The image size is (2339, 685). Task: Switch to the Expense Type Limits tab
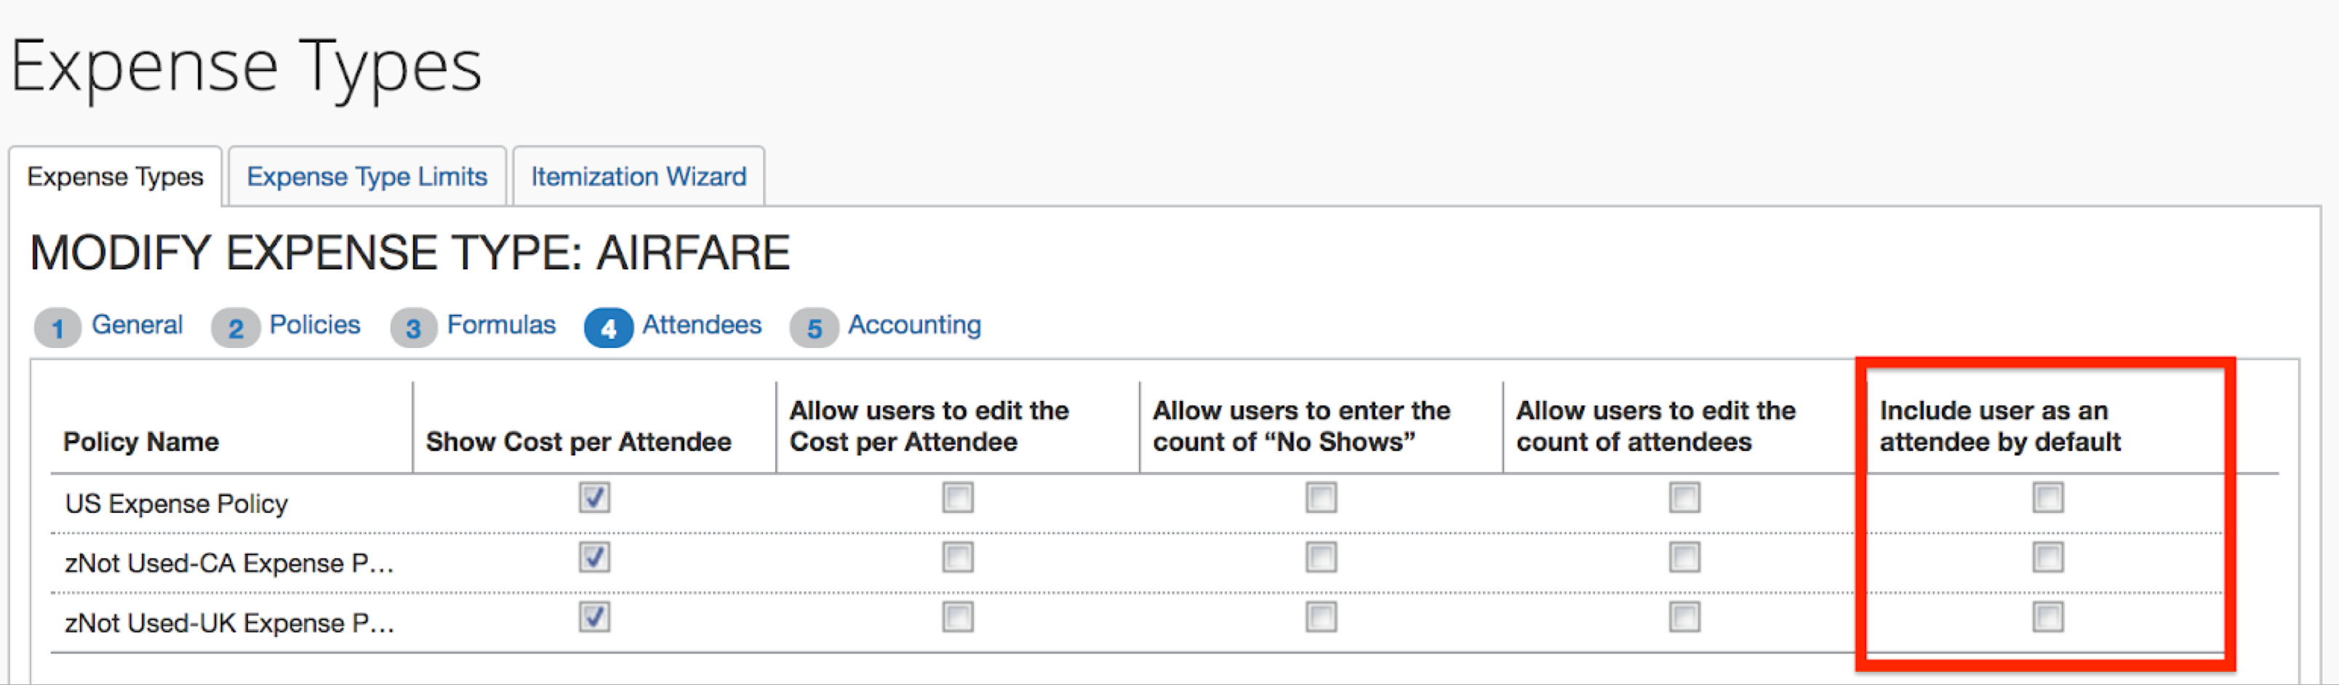pos(367,176)
